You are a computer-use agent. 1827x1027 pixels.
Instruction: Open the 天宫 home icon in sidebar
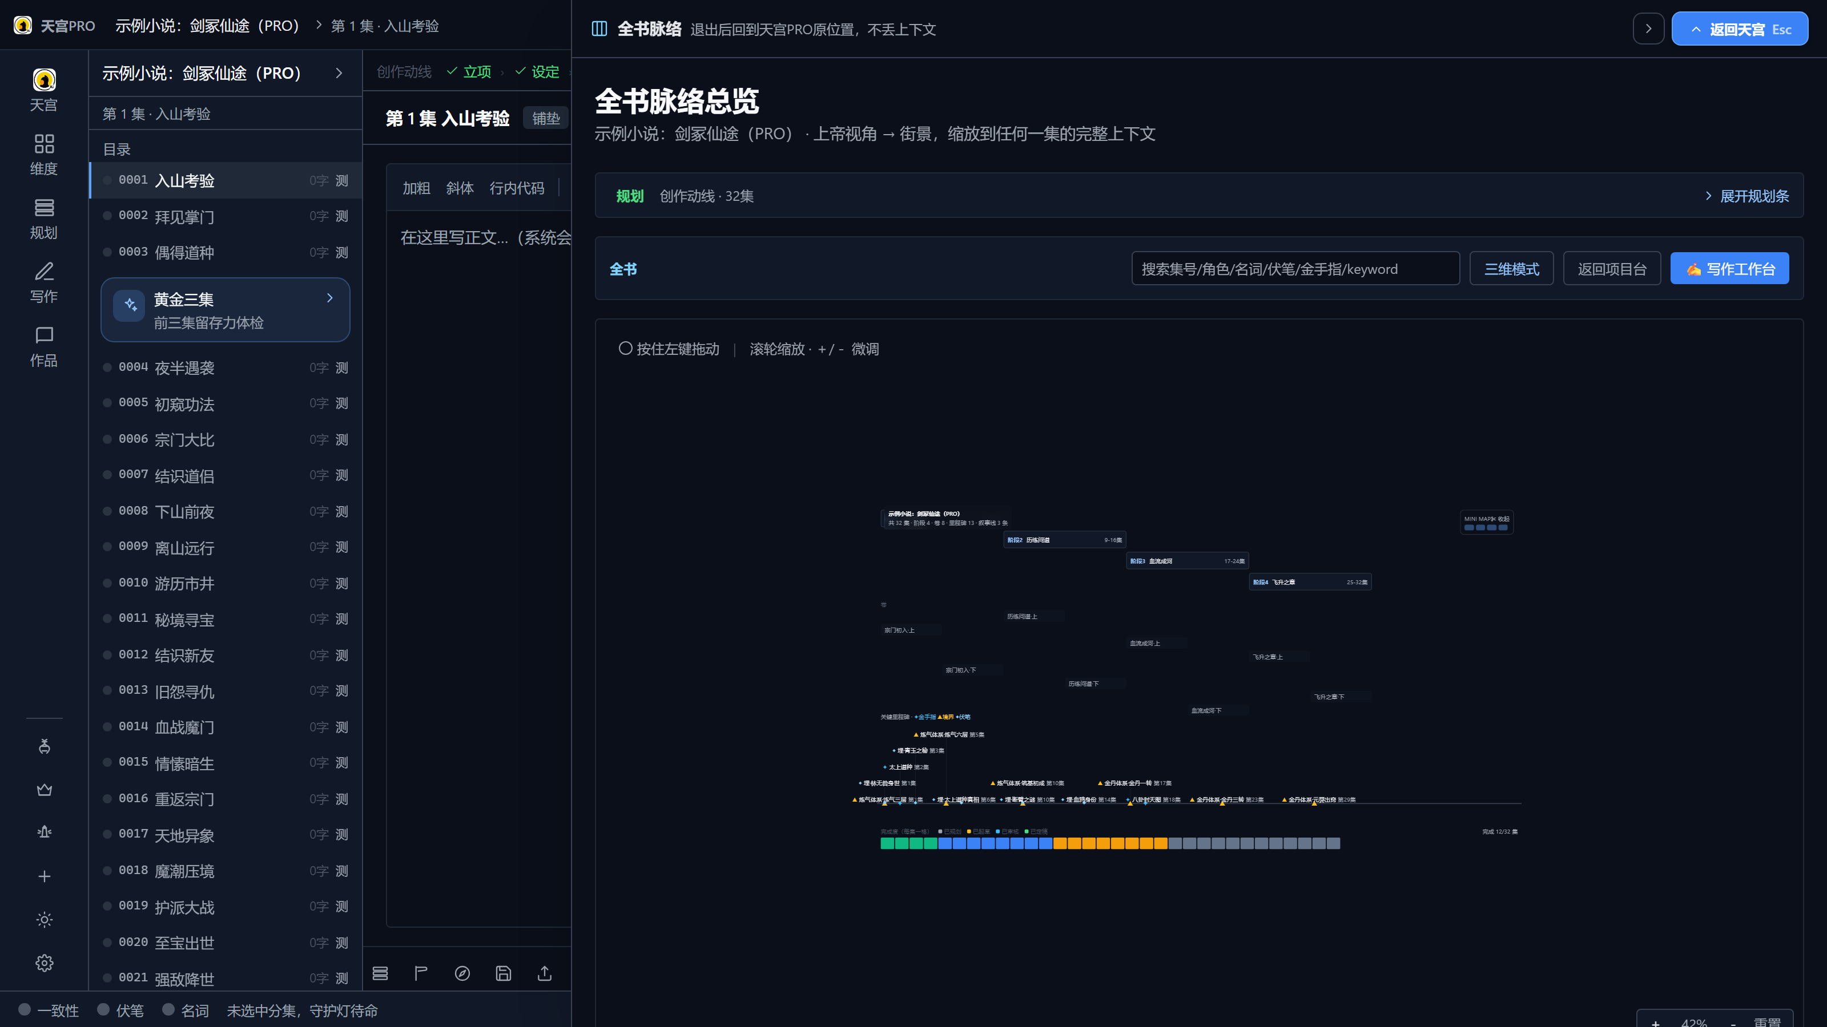pos(44,90)
